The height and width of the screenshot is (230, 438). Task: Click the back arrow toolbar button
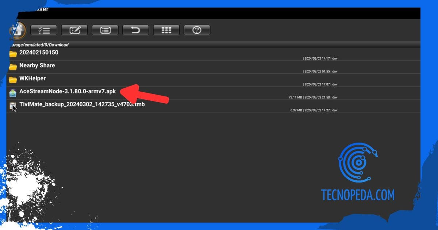pos(135,30)
